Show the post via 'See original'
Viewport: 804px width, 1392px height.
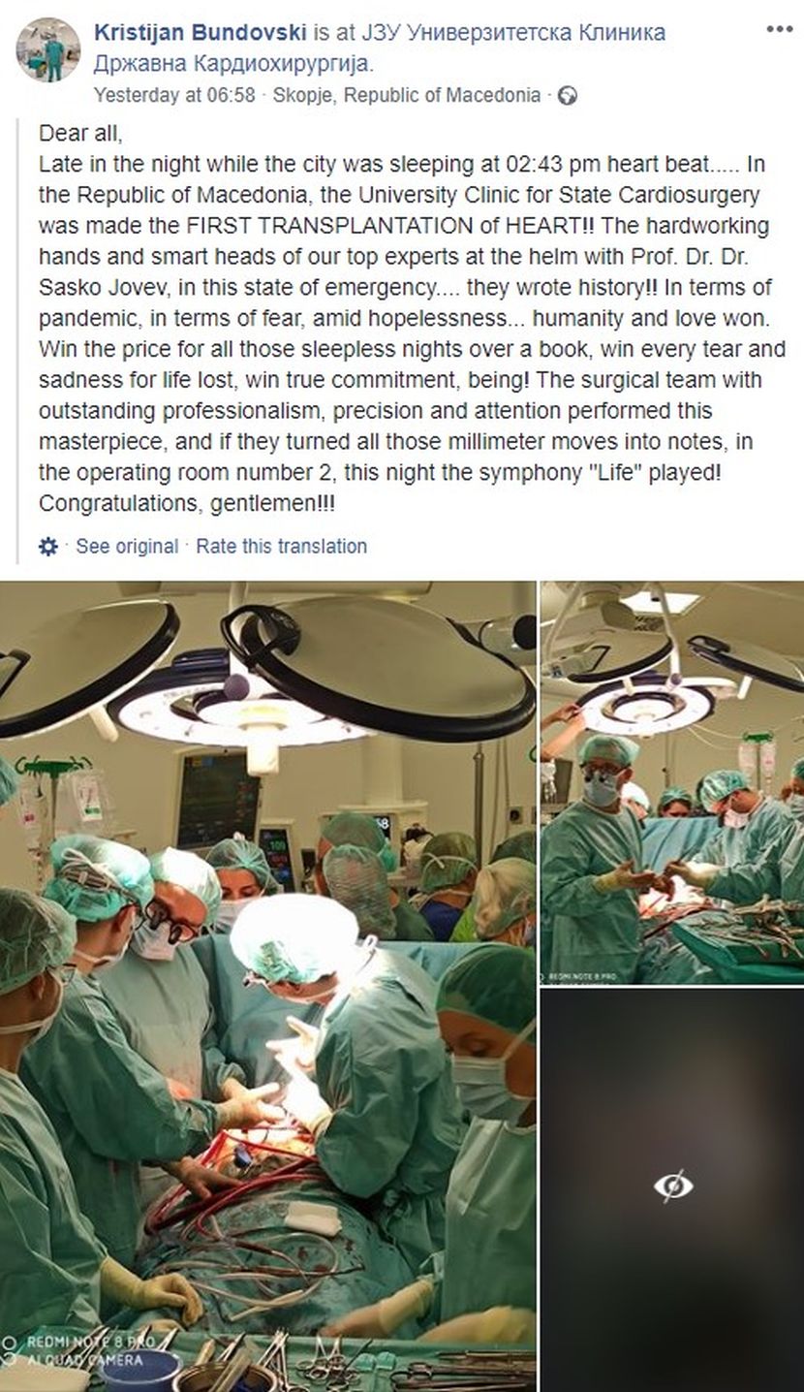pos(127,547)
